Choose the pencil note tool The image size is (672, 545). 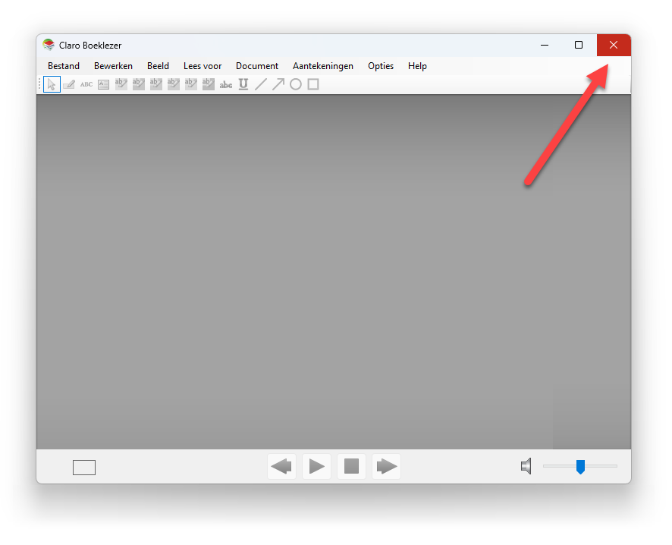point(69,84)
